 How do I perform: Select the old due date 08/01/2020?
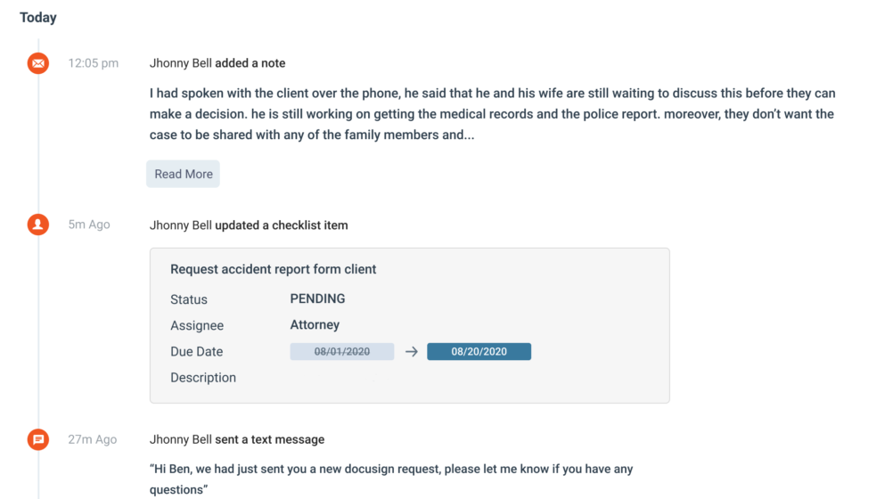click(x=341, y=351)
